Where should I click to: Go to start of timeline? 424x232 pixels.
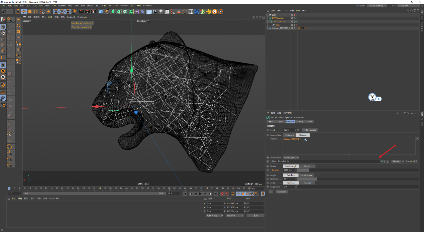[185, 194]
